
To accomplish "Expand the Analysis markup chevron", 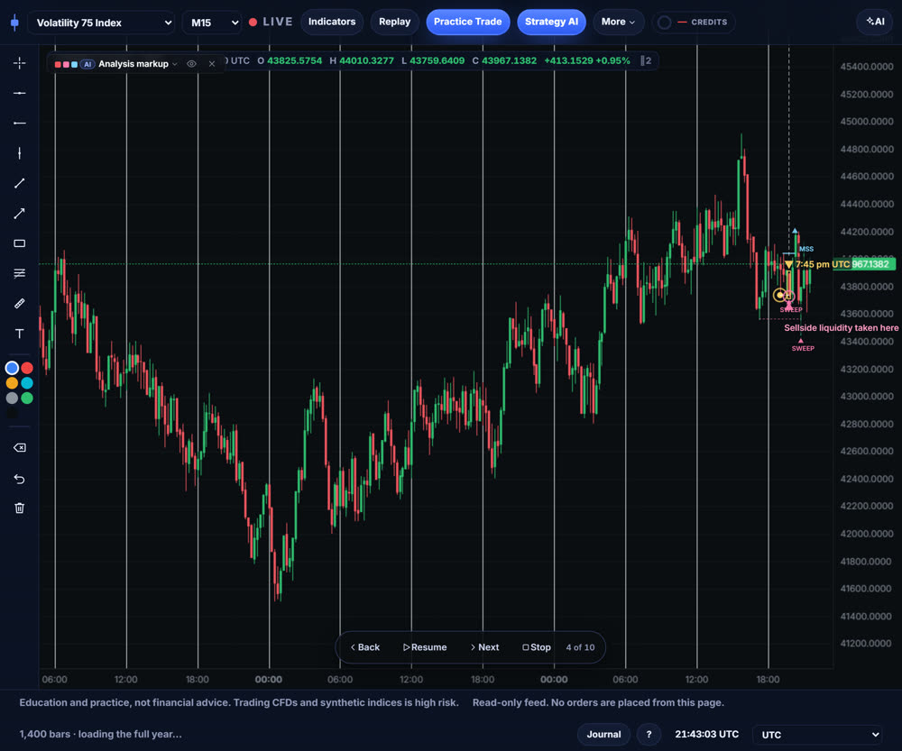I will [x=175, y=64].
